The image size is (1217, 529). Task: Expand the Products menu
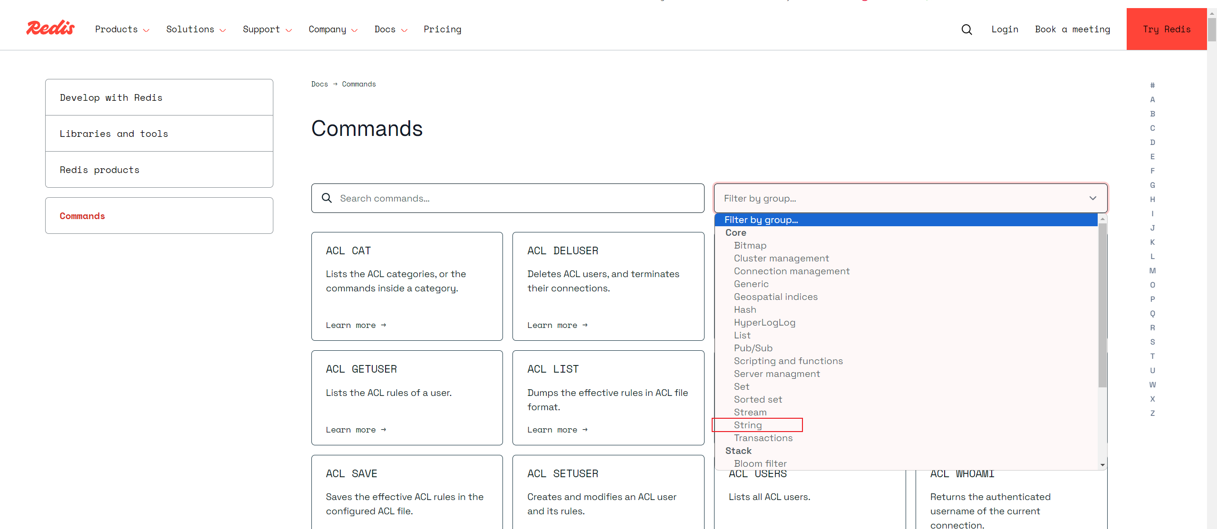tap(122, 29)
